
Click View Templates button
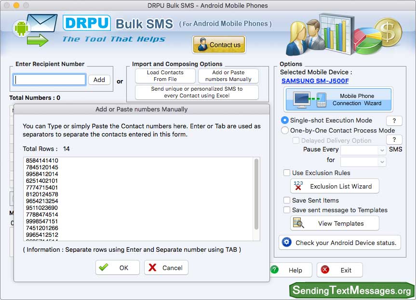point(335,223)
